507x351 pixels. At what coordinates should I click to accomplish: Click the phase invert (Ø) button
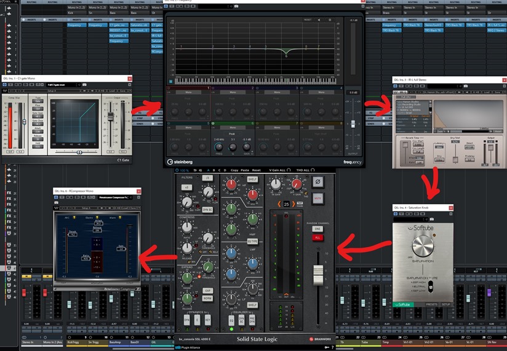click(317, 182)
